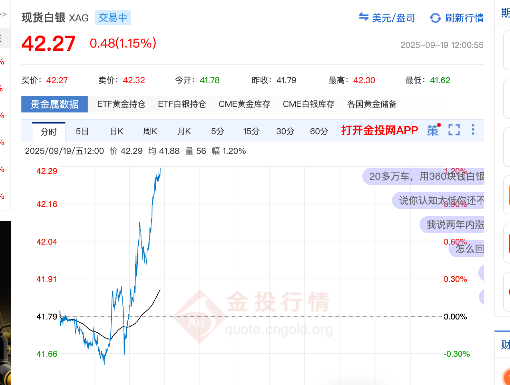Switch to the 30分 chart tab
Screen dimensions: 510x385
coord(285,131)
